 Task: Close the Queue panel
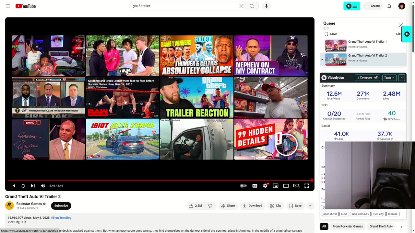point(401,25)
